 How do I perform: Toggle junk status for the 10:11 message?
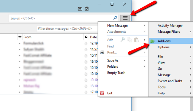86,56
